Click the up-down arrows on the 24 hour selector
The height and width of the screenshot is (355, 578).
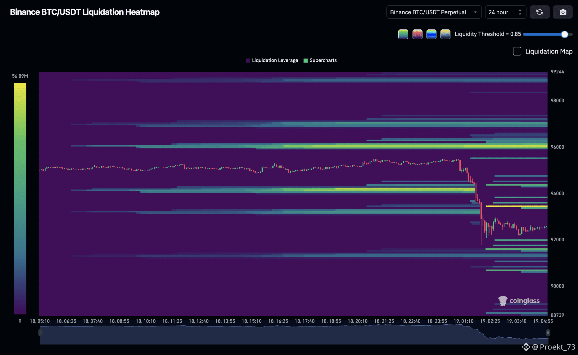click(x=520, y=12)
